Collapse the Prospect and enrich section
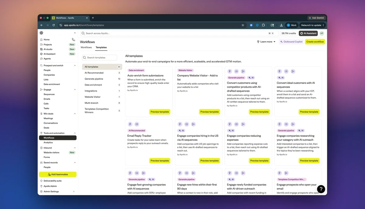365x209 pixels. 75,65
